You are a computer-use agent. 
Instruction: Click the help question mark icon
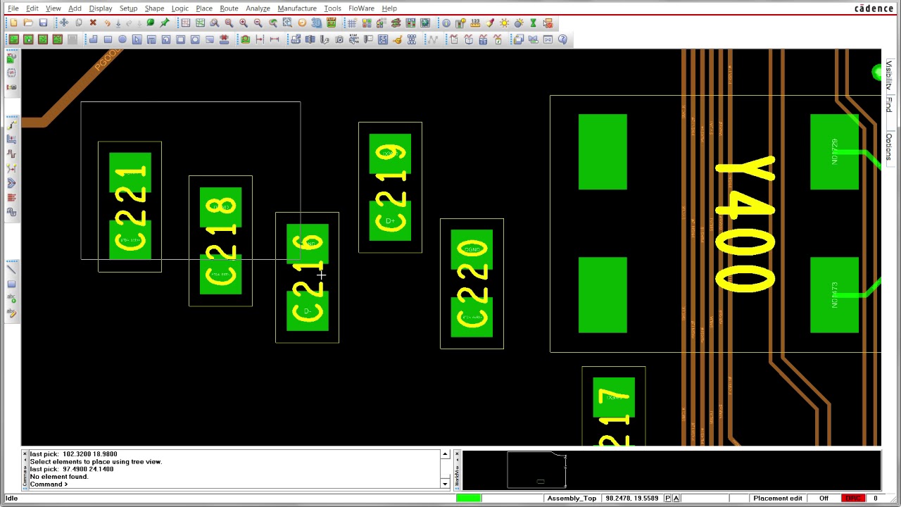[x=562, y=39]
